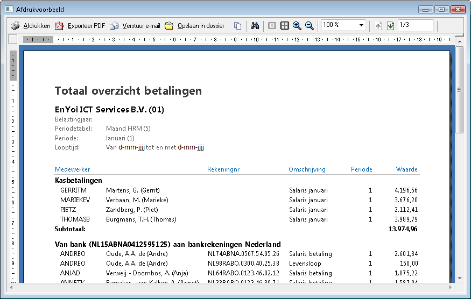Zoom in with magnifier plus icon
Screen dimensions: 471x299
pos(297,26)
